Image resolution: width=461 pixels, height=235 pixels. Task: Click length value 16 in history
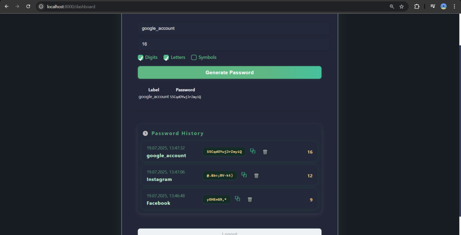tap(310, 152)
